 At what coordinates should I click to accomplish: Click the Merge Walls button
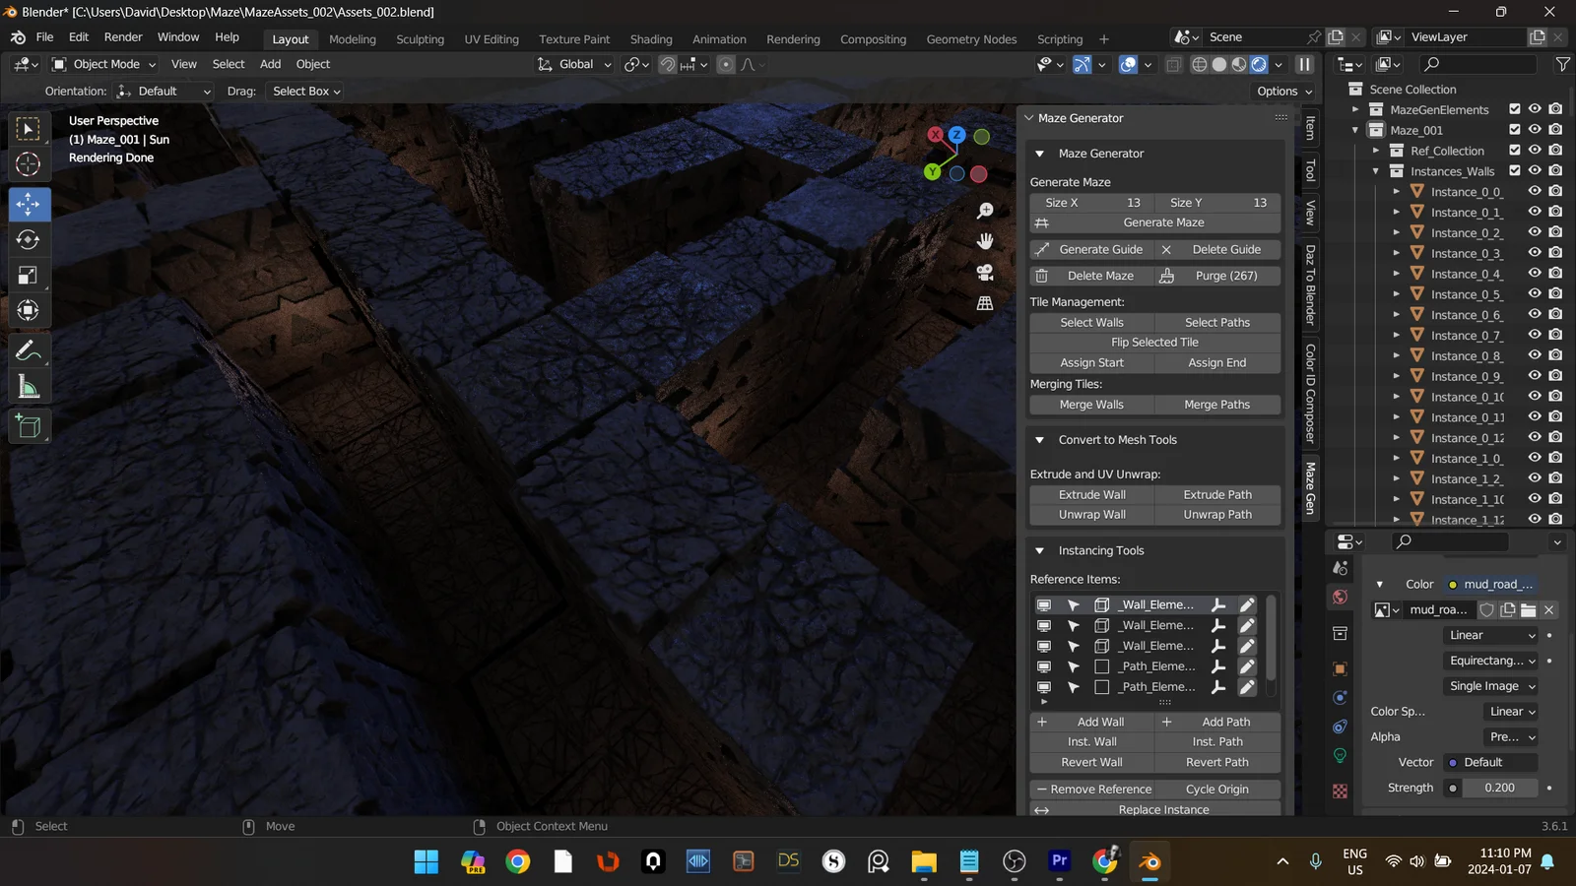(x=1090, y=404)
